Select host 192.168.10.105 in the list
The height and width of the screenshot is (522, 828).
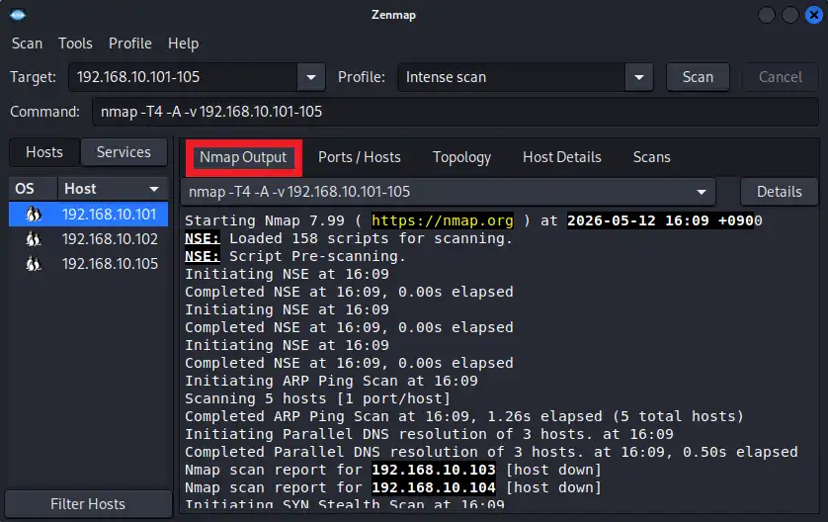tap(88, 264)
